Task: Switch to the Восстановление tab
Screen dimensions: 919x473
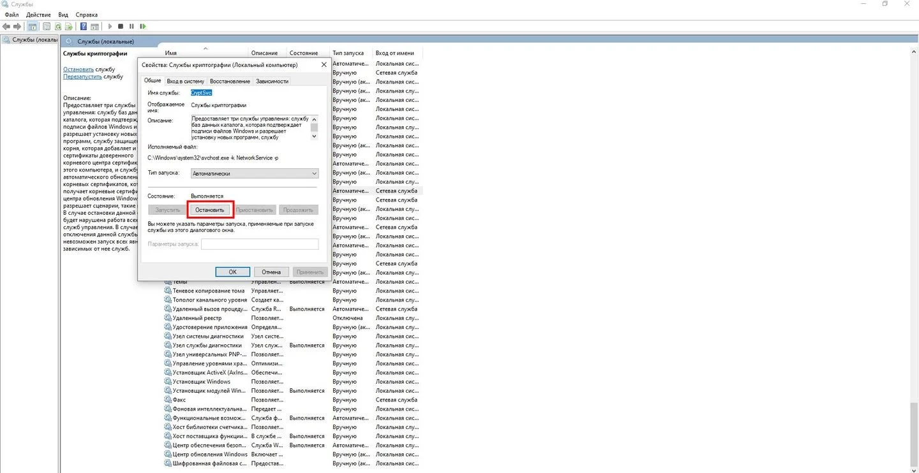Action: click(x=230, y=81)
